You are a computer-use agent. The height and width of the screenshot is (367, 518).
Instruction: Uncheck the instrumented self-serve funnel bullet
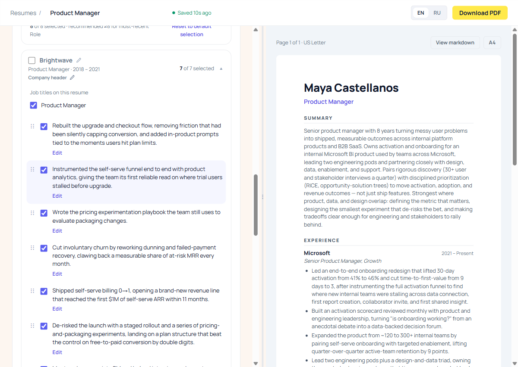[44, 170]
